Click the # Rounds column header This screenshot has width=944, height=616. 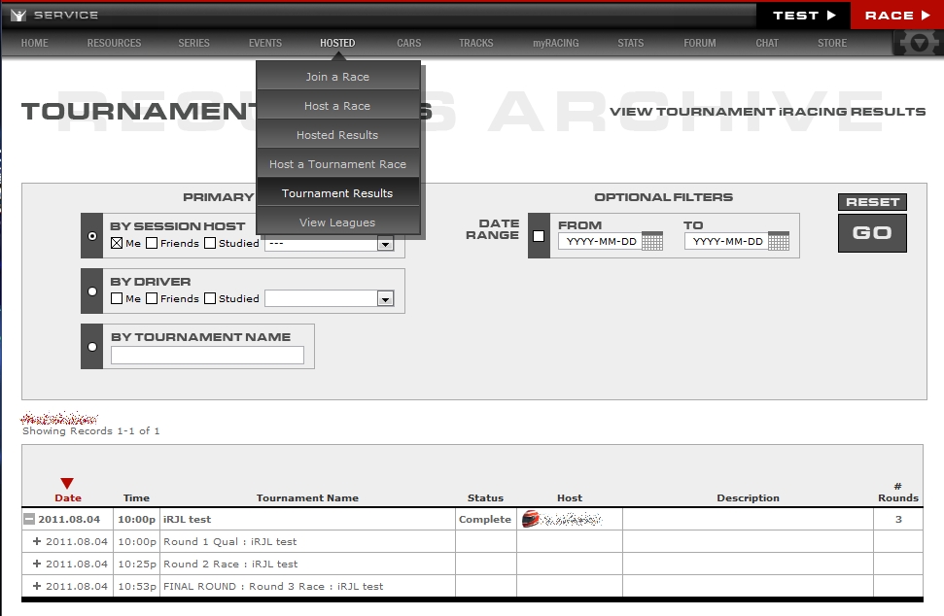[898, 492]
